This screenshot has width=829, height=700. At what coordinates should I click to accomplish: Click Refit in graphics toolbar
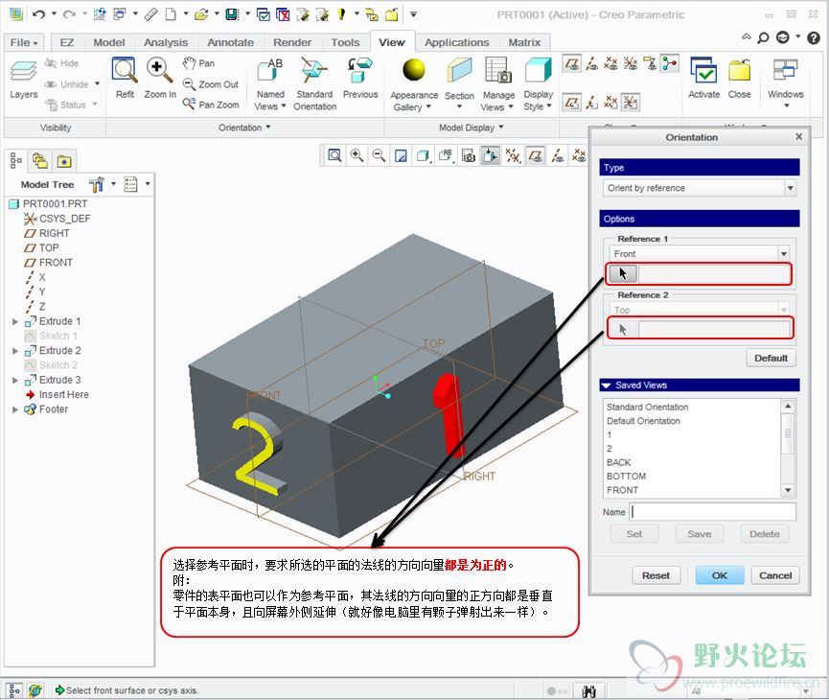tap(334, 155)
